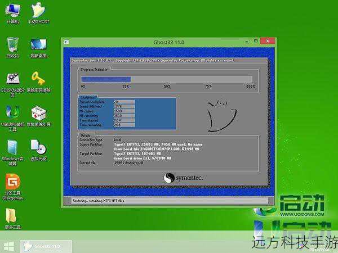Click the Symantec logo in Ghost window
338x253 pixels.
[183, 178]
